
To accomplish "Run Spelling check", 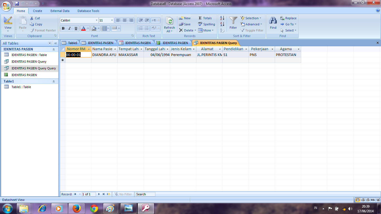I will pyautogui.click(x=207, y=24).
